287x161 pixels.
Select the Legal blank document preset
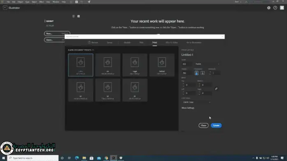(x=135, y=65)
